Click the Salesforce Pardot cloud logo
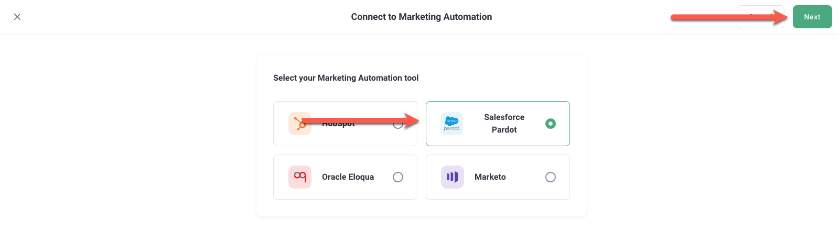The width and height of the screenshot is (839, 241). [x=451, y=124]
